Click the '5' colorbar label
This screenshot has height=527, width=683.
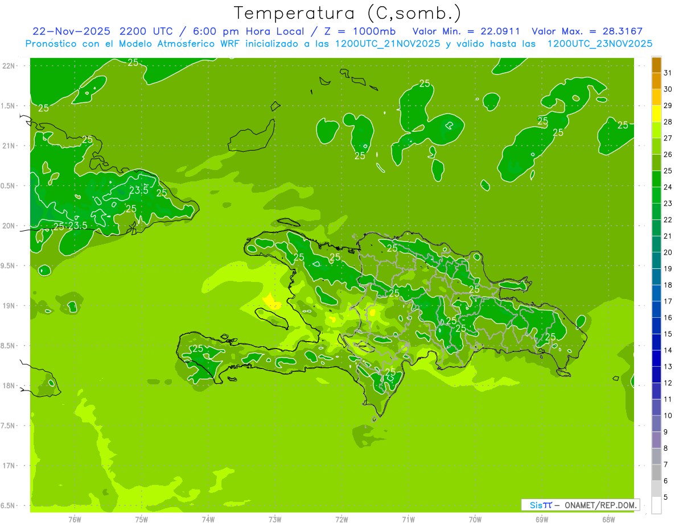666,497
